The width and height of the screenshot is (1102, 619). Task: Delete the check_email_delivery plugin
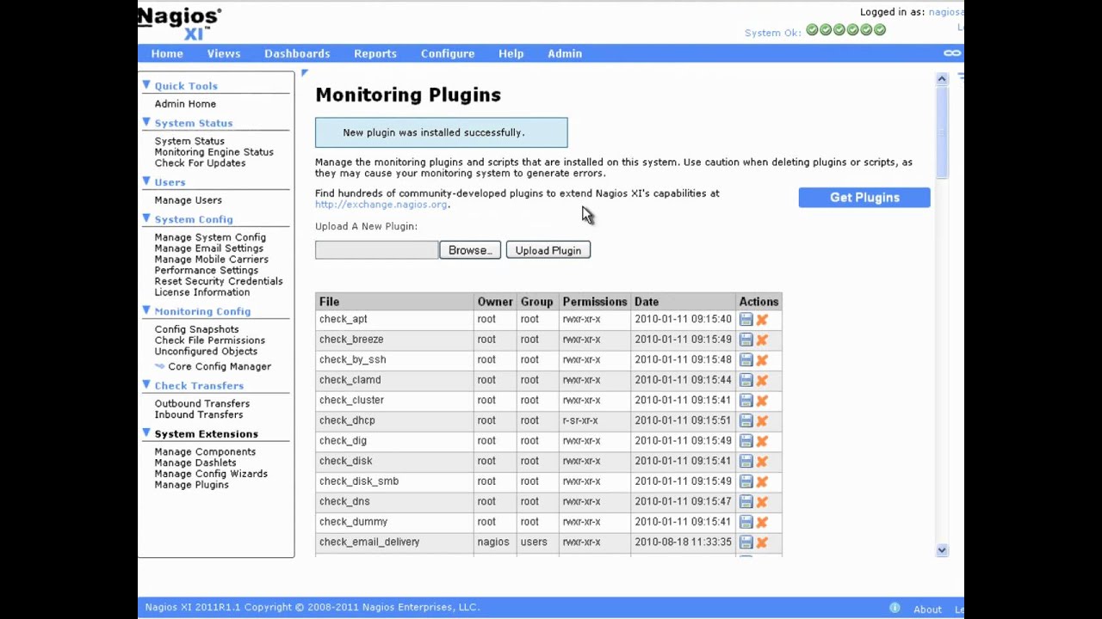tap(762, 542)
